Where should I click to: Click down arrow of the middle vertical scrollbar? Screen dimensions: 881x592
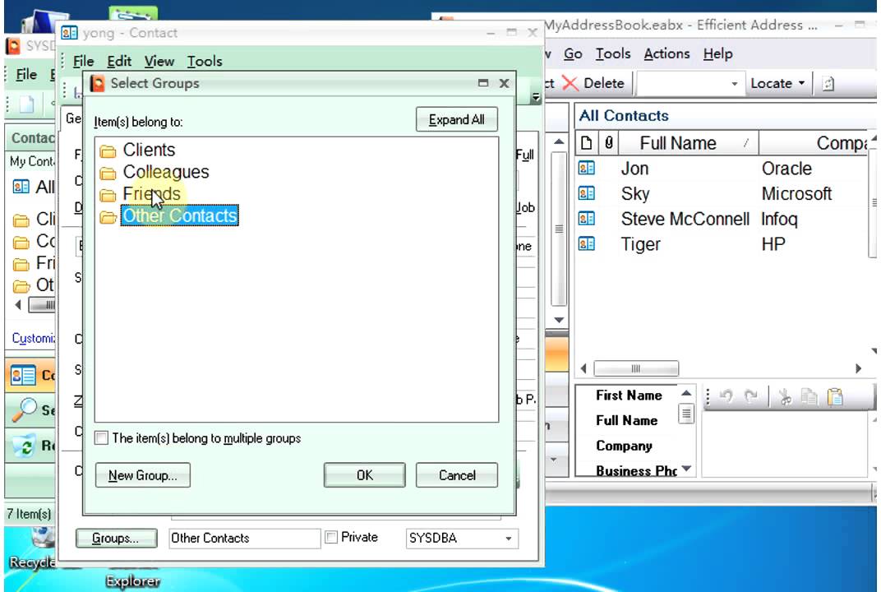click(x=559, y=319)
